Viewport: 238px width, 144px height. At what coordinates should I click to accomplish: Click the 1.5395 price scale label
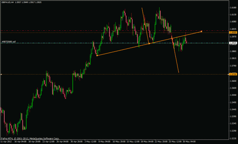pyautogui.click(x=233, y=117)
